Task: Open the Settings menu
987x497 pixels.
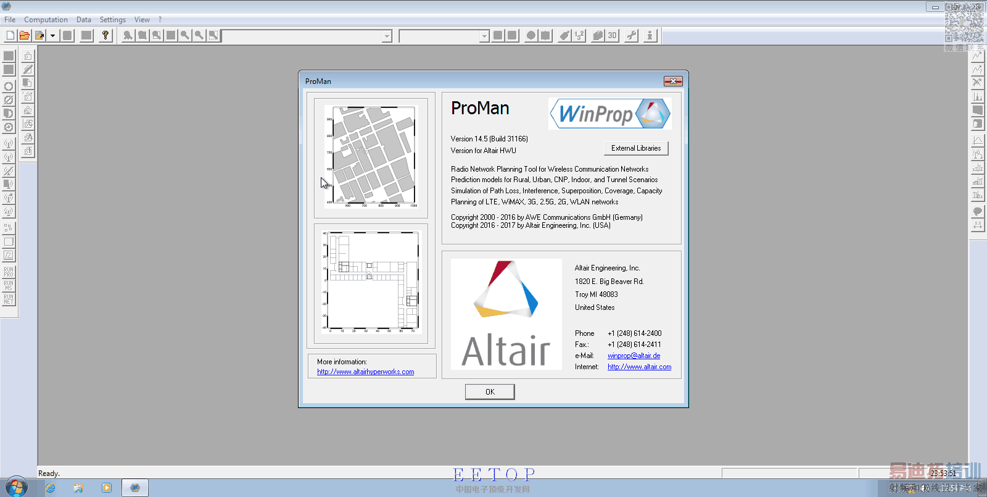Action: click(113, 20)
